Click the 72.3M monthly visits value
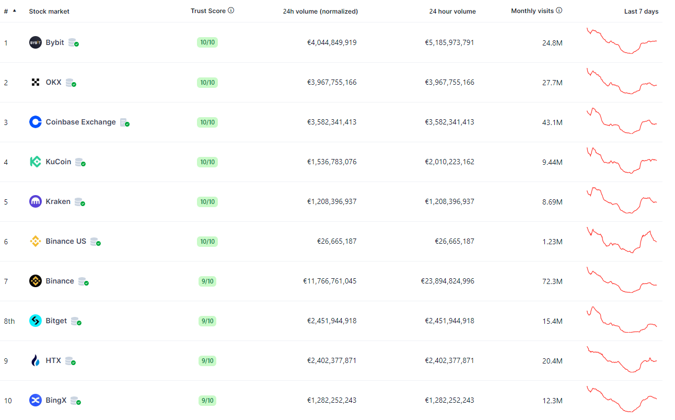This screenshot has height=420, width=675. [552, 281]
